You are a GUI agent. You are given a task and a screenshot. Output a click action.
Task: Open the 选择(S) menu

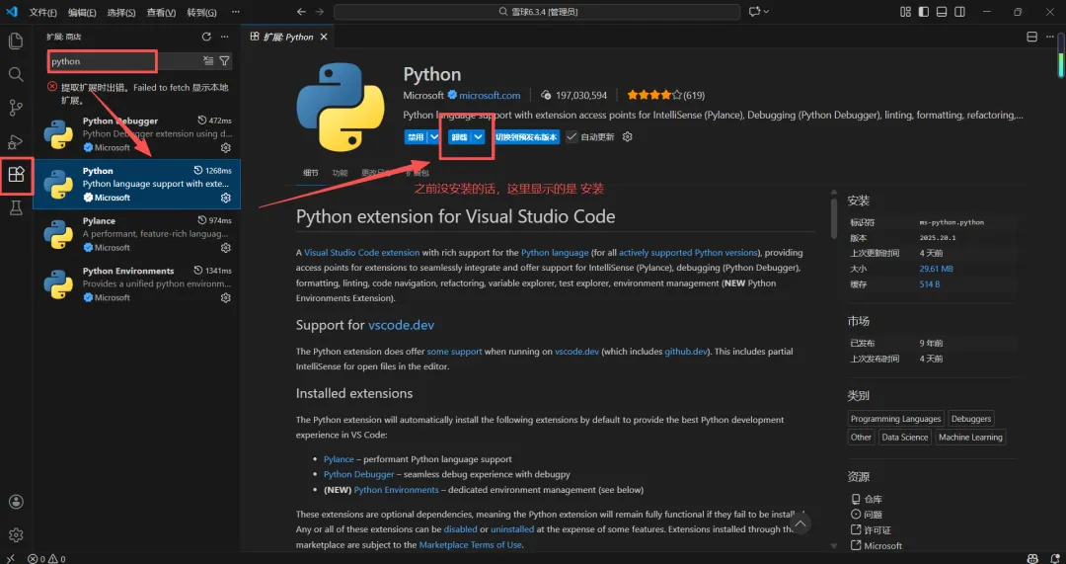[x=121, y=12]
